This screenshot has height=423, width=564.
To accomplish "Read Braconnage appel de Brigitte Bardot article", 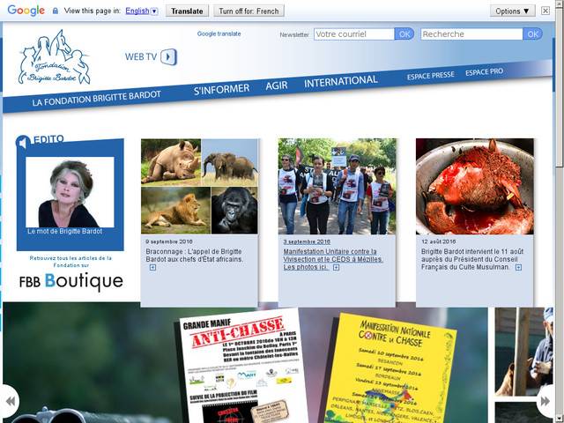I will pos(194,255).
